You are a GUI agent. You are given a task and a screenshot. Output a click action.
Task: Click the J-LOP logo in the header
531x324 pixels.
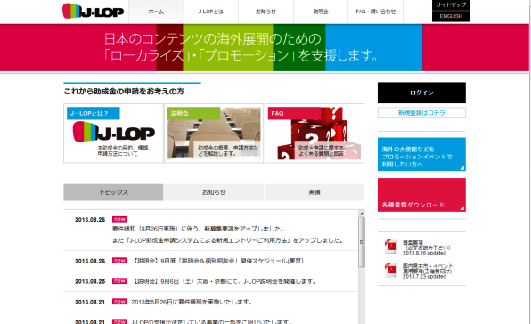pos(94,11)
